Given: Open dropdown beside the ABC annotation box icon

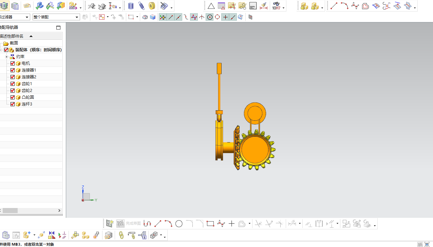Looking at the screenshot, I should 80,7.
